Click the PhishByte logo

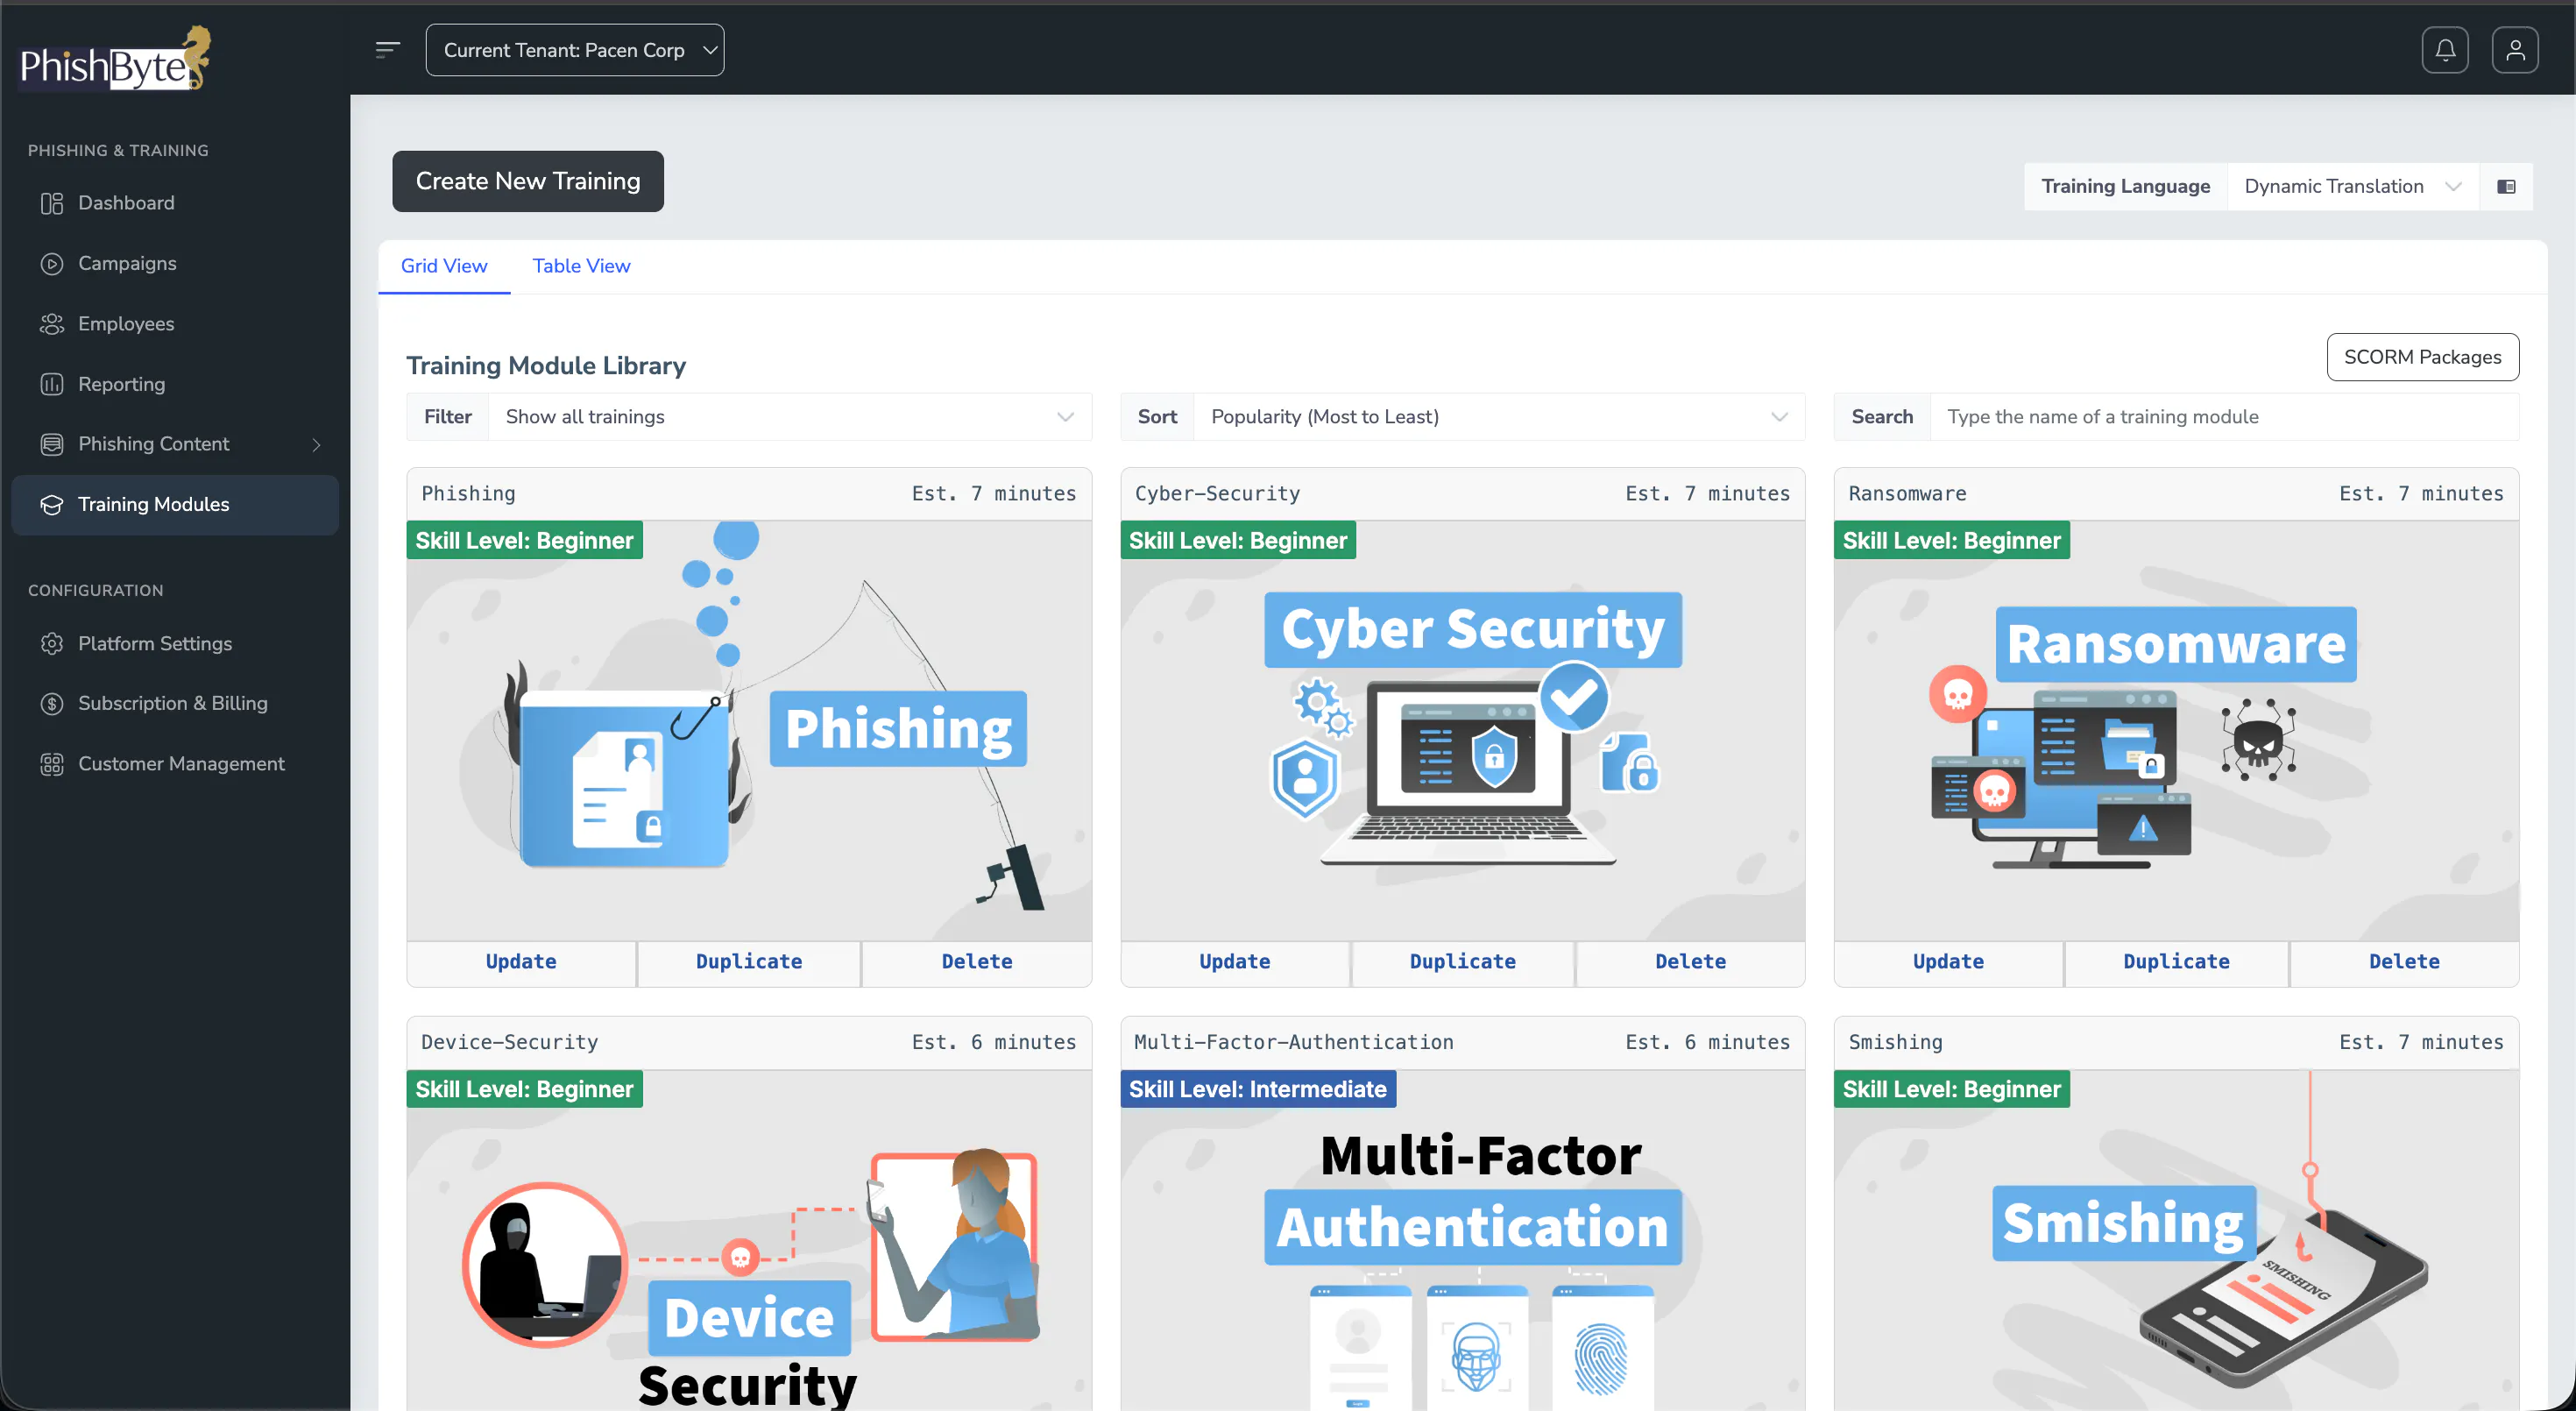[116, 59]
